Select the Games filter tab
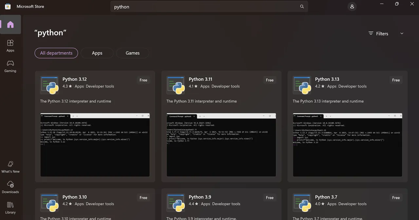The image size is (419, 220). 133,53
